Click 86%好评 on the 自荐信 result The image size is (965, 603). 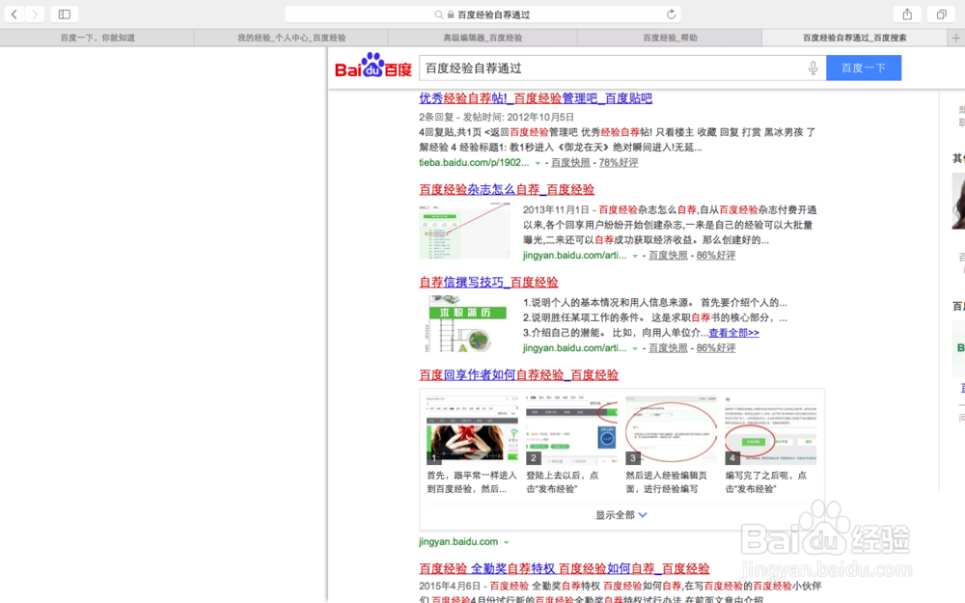coord(716,347)
